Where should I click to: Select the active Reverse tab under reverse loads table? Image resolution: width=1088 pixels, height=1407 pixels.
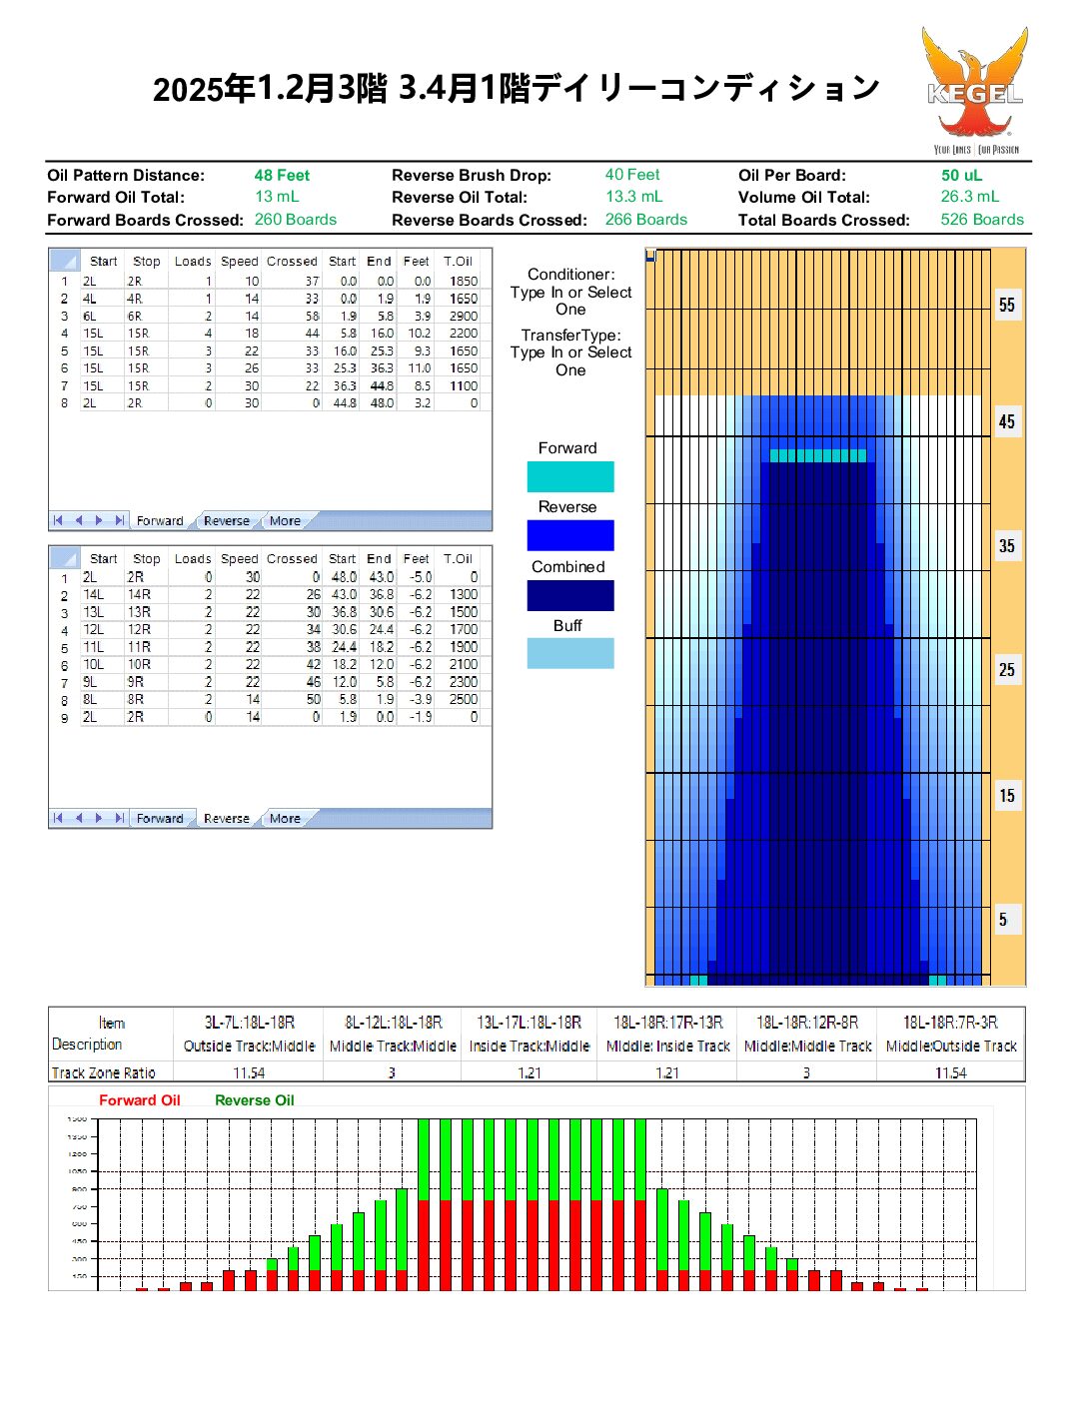click(227, 819)
